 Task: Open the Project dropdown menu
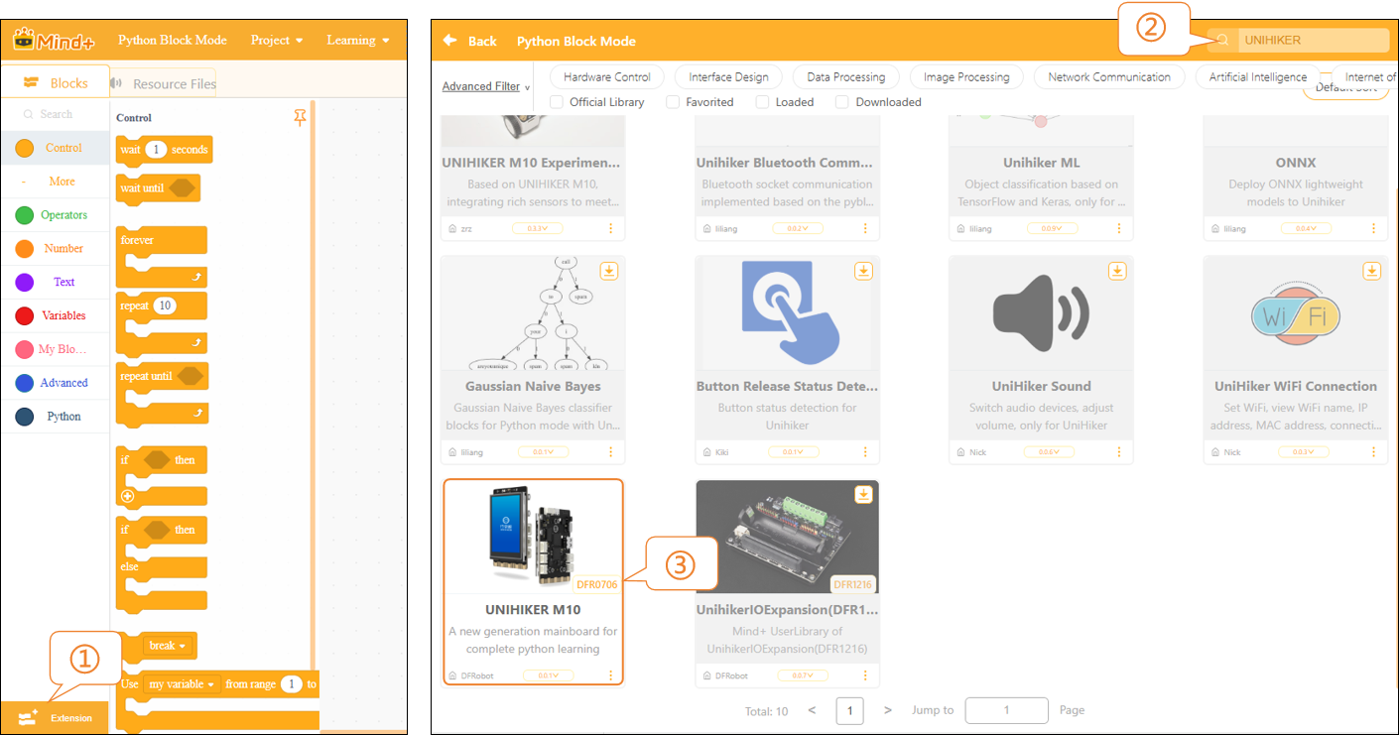tap(277, 41)
